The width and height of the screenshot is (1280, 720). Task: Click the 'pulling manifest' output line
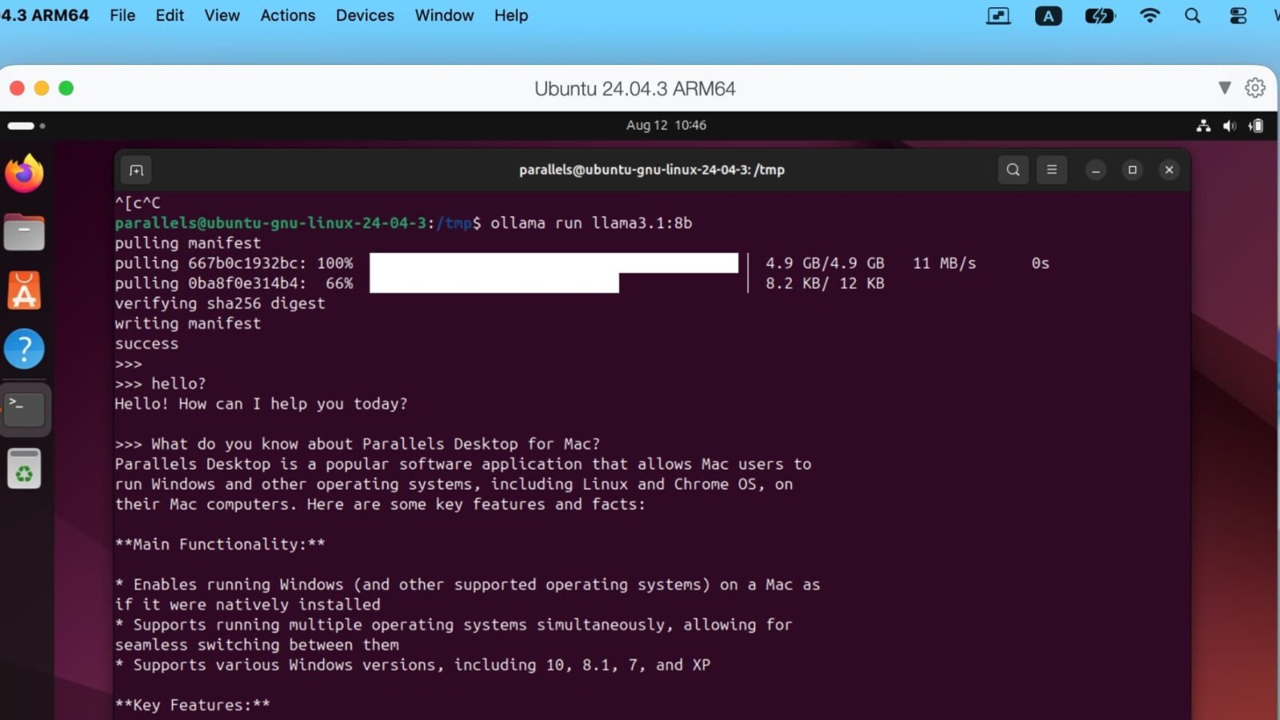point(188,243)
